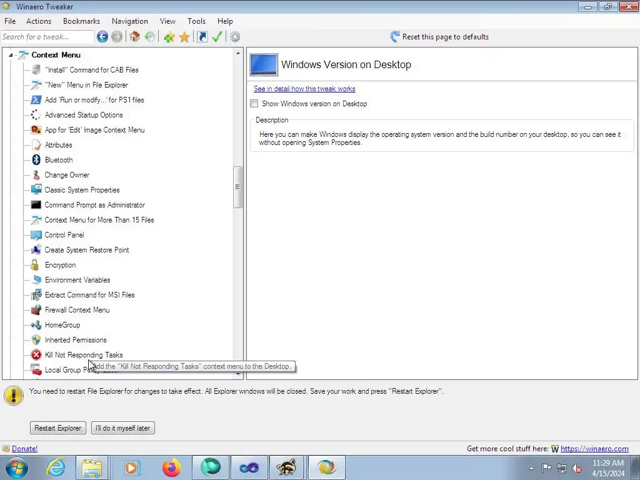Viewport: 640px width, 480px height.
Task: Open Internet Explorer from the taskbar
Action: pyautogui.click(x=56, y=467)
